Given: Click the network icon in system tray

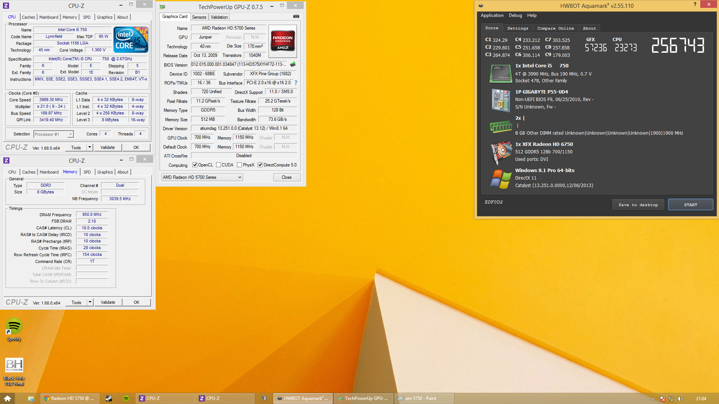Looking at the screenshot, I should pos(671,399).
